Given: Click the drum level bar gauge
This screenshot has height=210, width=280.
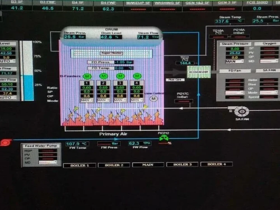Looking at the screenshot, I should 28,71.
